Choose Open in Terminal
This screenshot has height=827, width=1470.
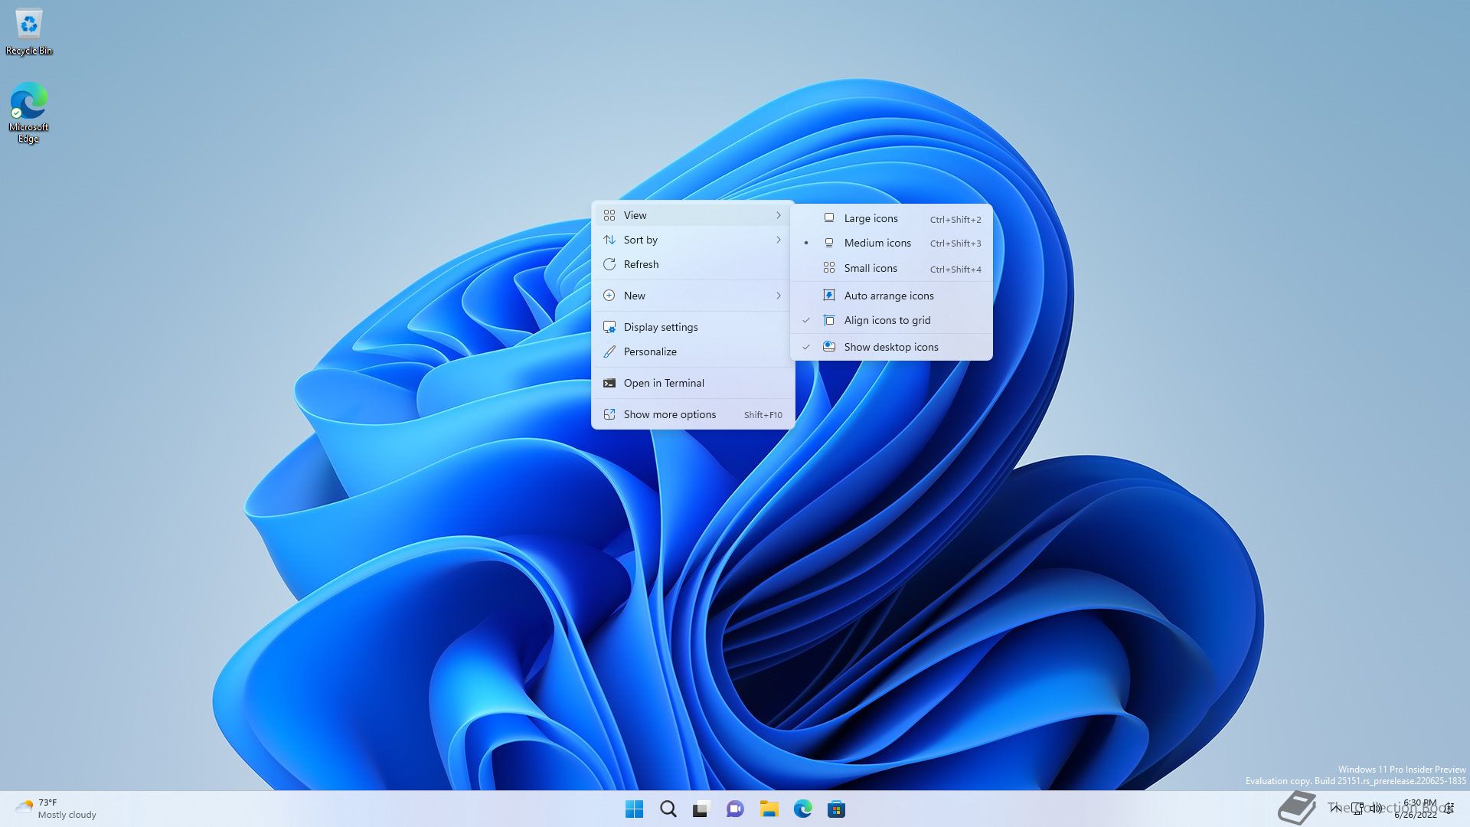click(x=693, y=383)
